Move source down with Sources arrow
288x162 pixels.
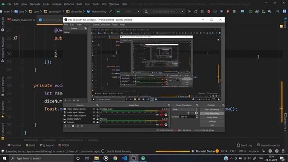click(82, 126)
